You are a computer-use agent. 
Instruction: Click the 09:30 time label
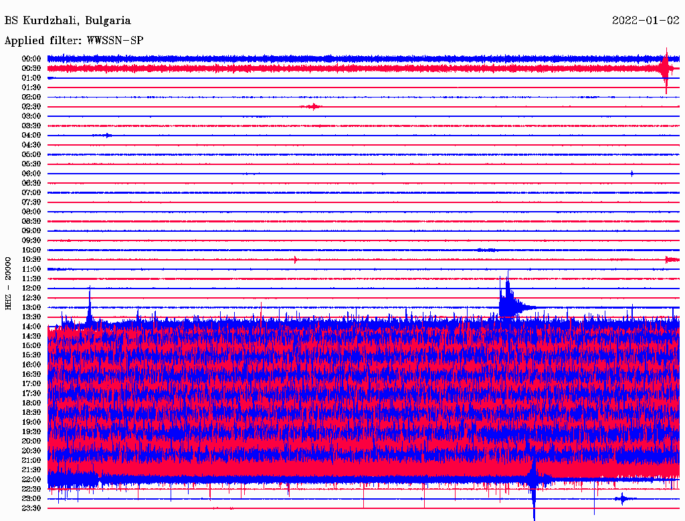point(31,240)
